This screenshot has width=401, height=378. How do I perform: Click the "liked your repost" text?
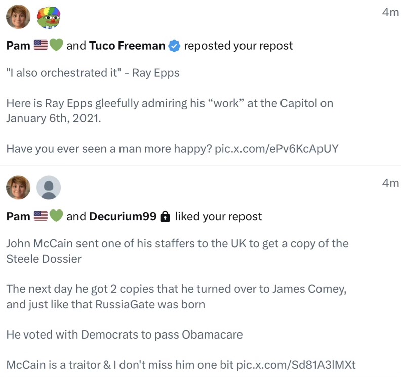click(218, 217)
